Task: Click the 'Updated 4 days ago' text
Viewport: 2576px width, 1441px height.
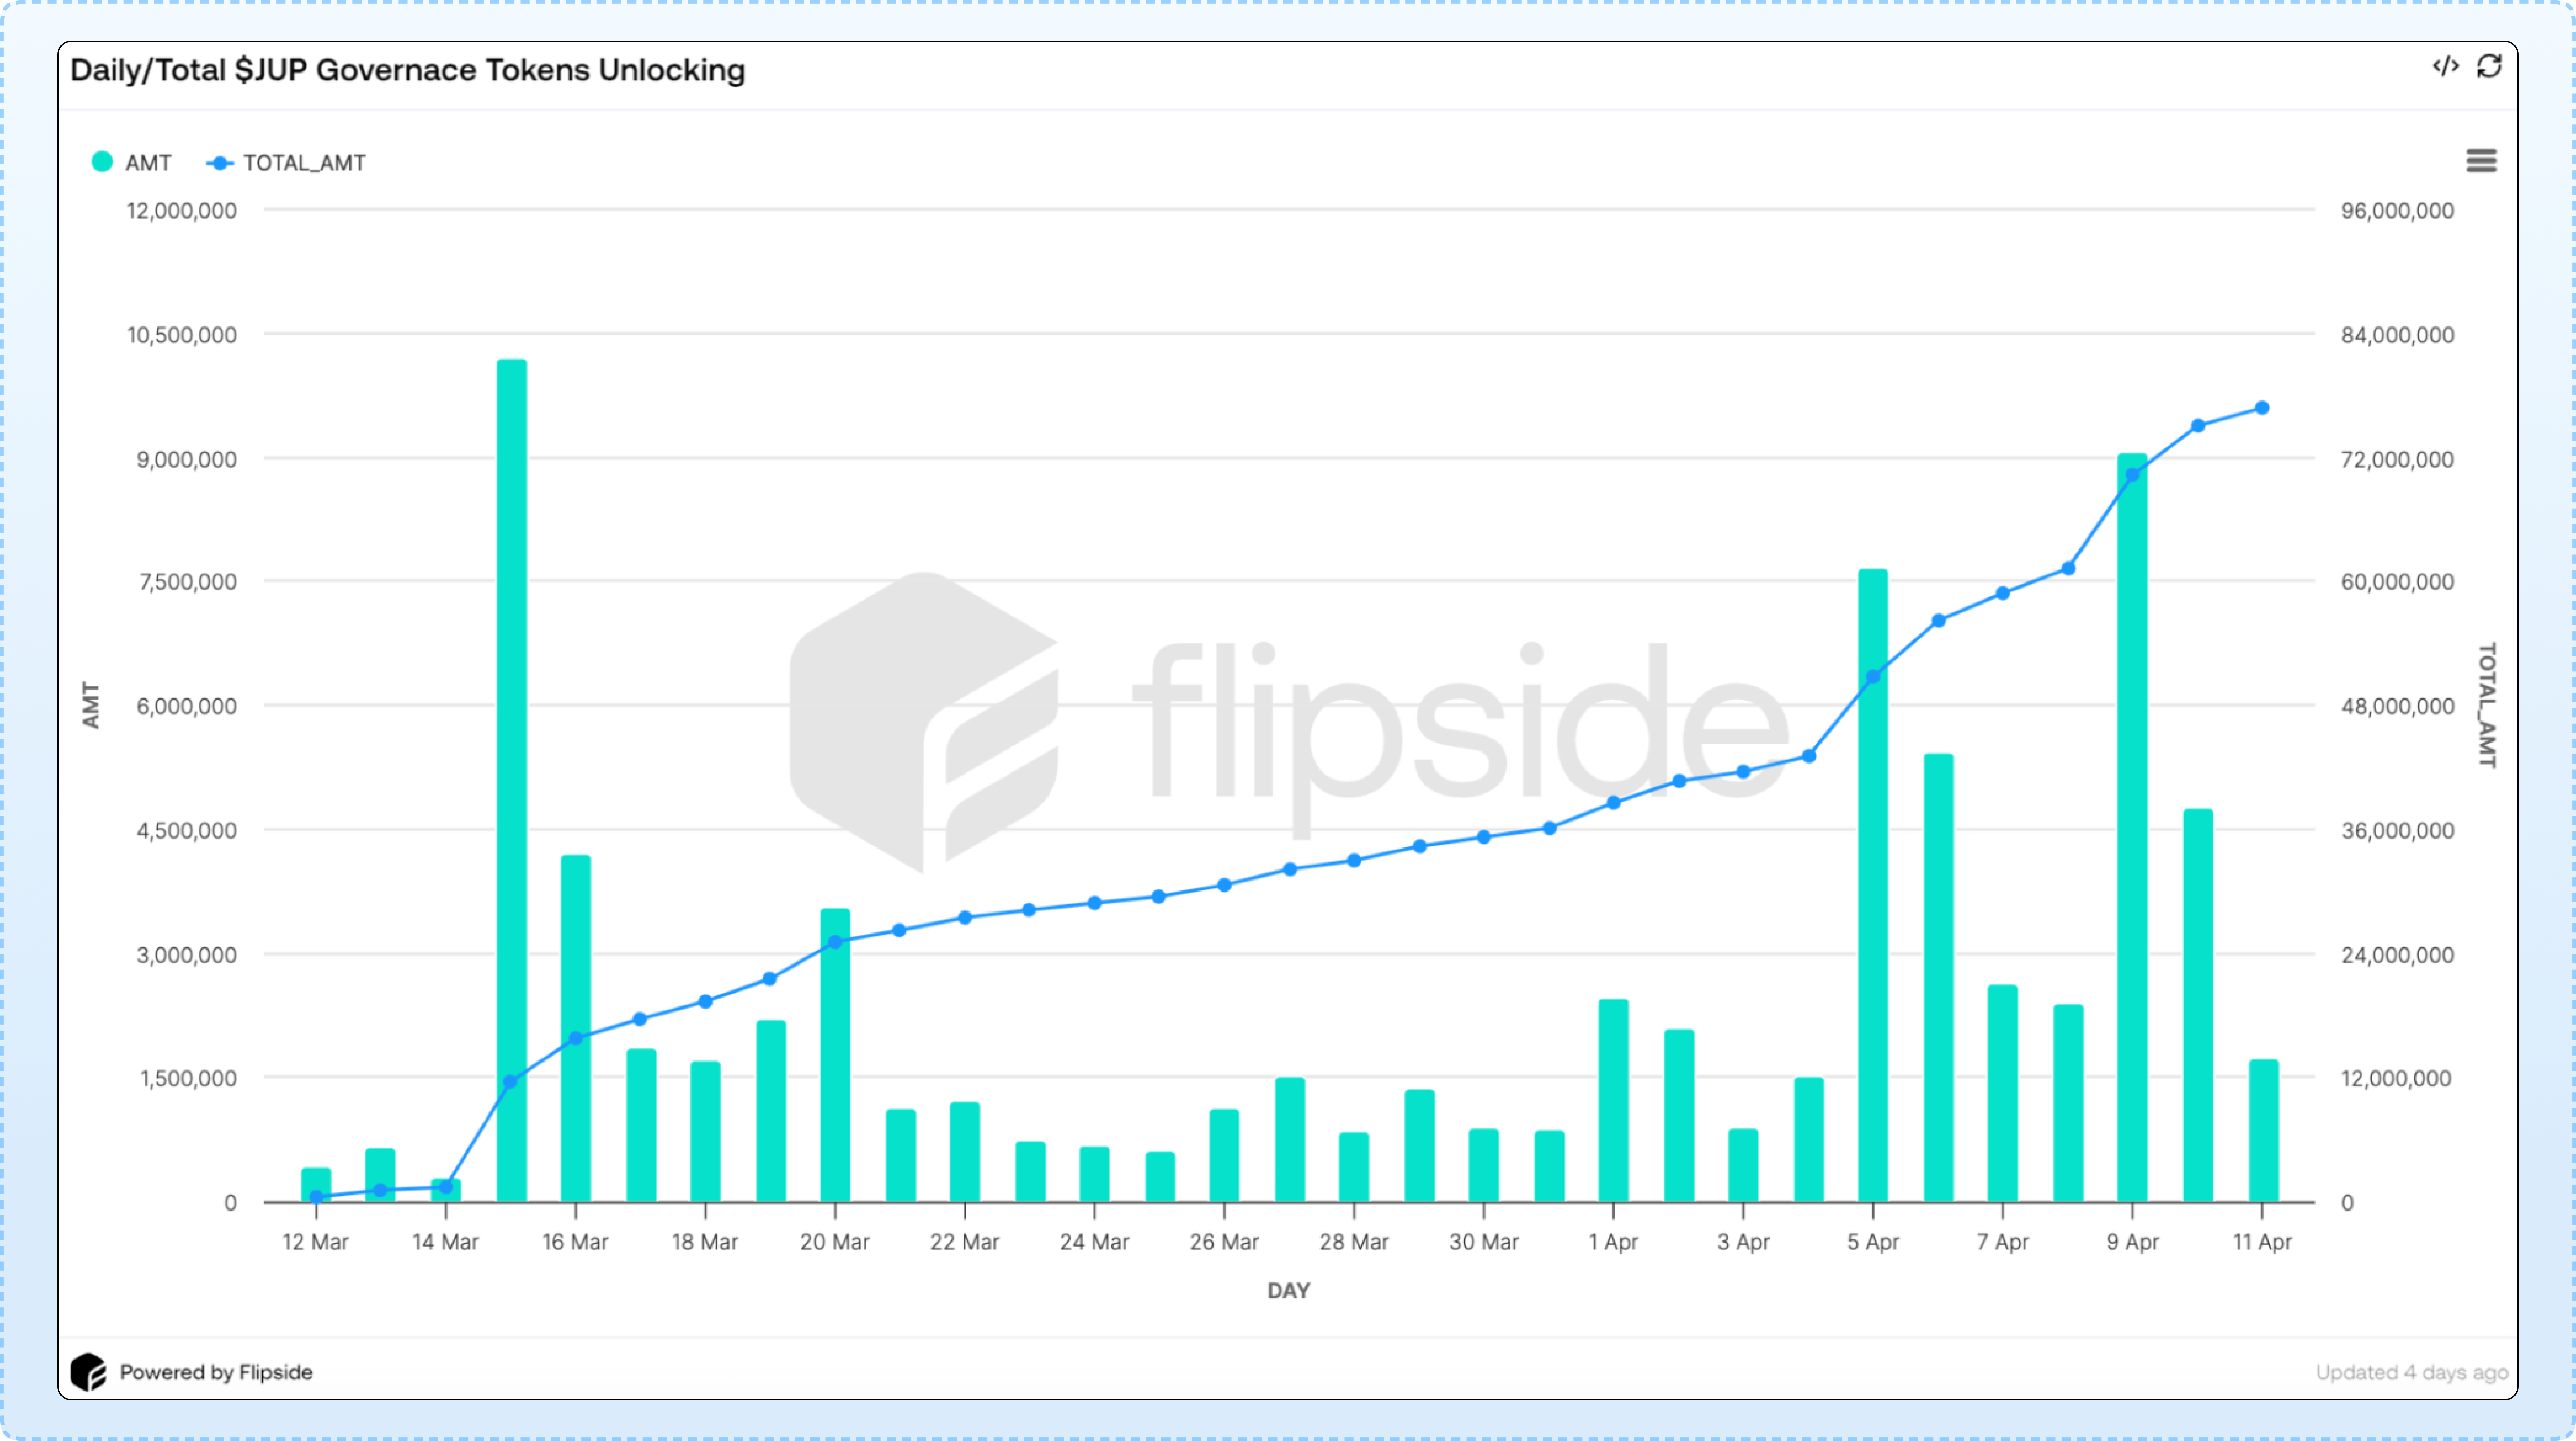Action: coord(2412,1372)
